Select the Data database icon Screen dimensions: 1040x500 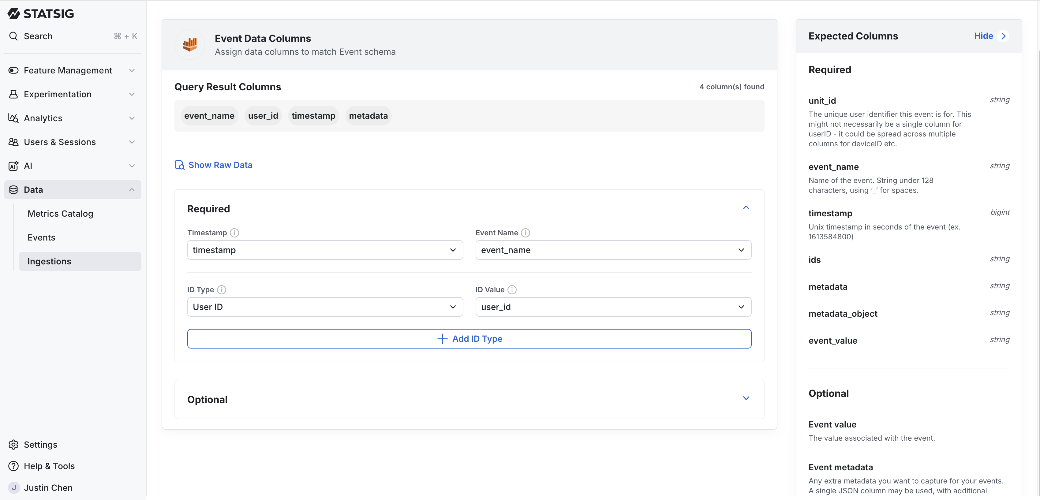13,190
